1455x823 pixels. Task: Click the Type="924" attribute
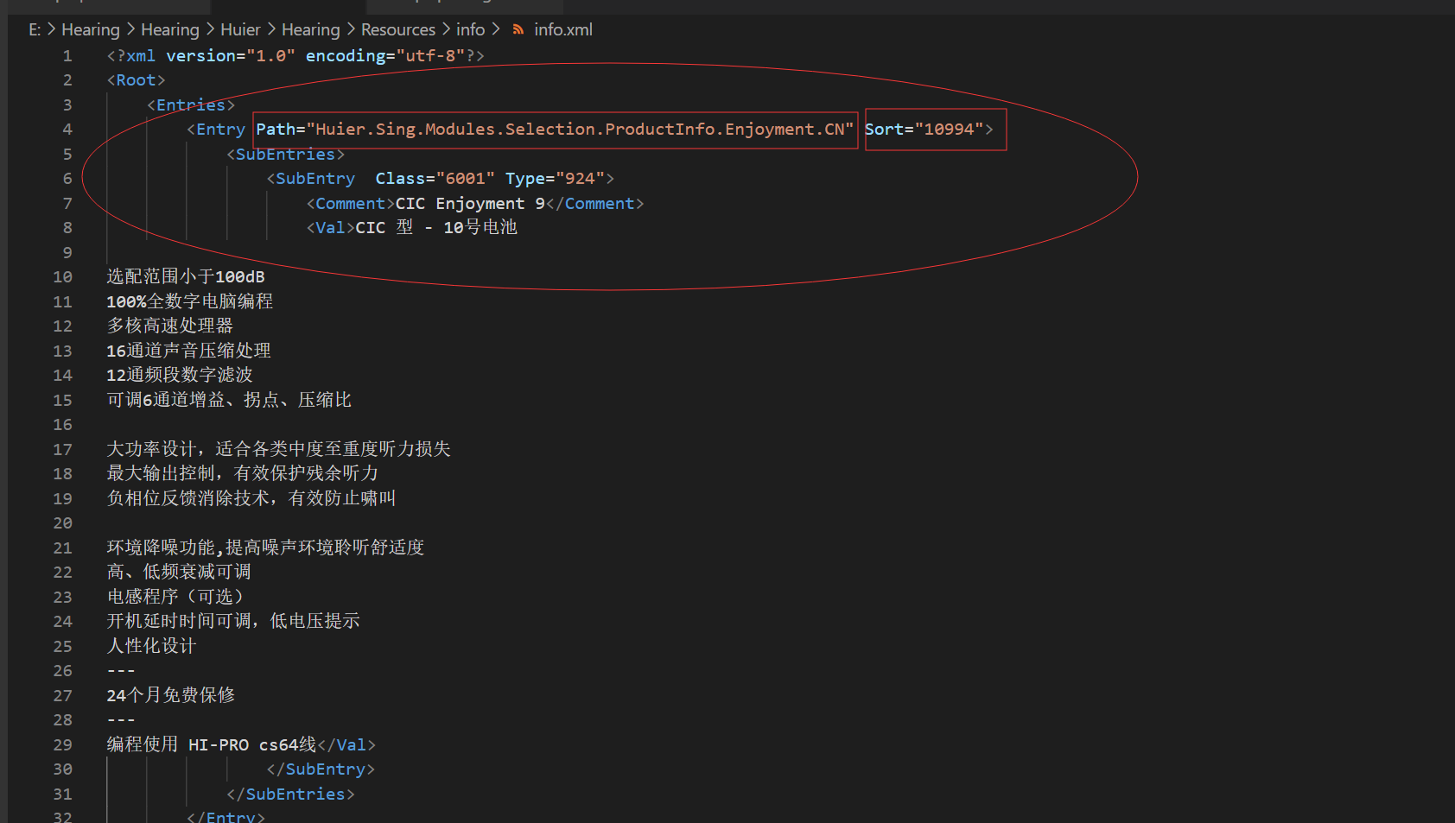555,178
